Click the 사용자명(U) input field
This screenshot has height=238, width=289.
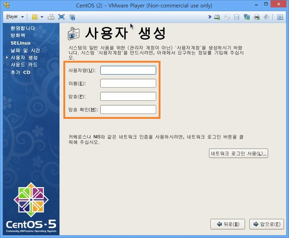point(128,70)
